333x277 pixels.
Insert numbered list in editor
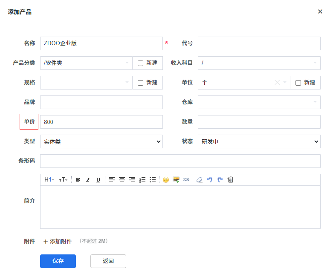[142, 180]
